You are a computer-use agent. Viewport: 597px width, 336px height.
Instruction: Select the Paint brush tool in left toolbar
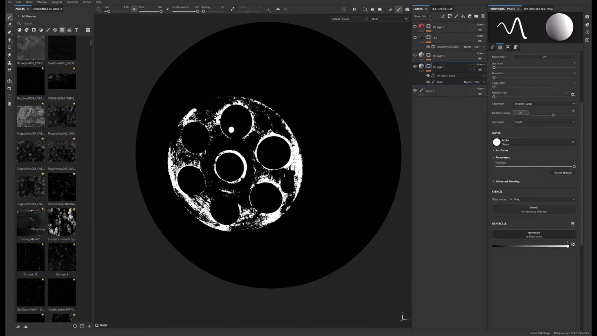point(10,17)
